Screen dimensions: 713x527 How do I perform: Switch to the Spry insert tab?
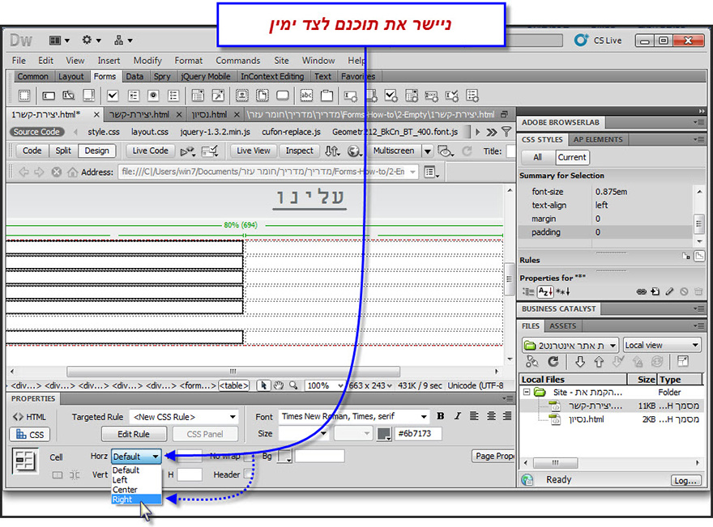162,76
